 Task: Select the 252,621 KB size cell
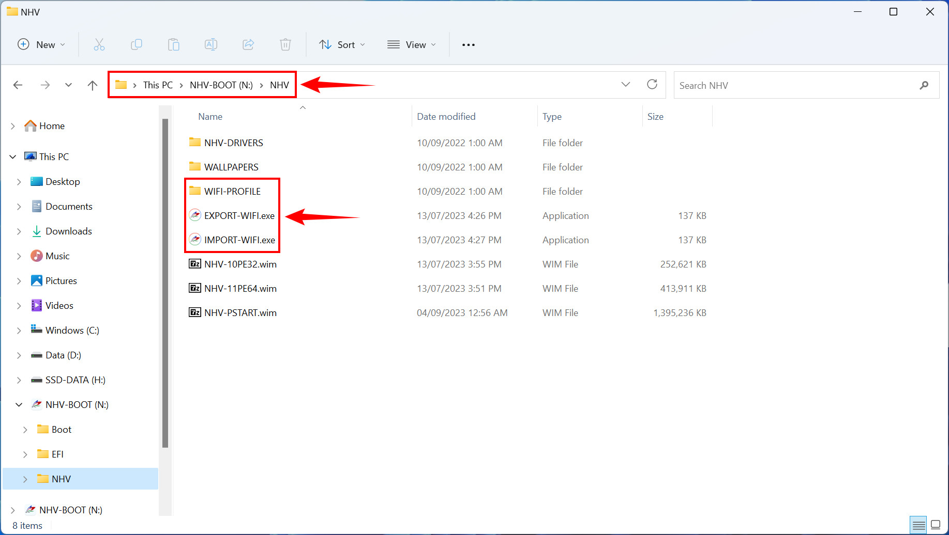coord(683,264)
